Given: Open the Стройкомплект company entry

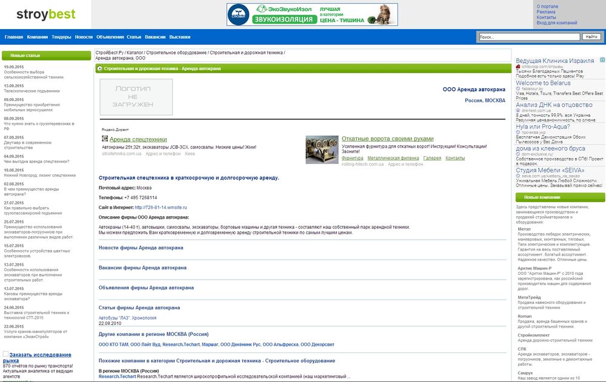Looking at the screenshot, I should click(533, 335).
